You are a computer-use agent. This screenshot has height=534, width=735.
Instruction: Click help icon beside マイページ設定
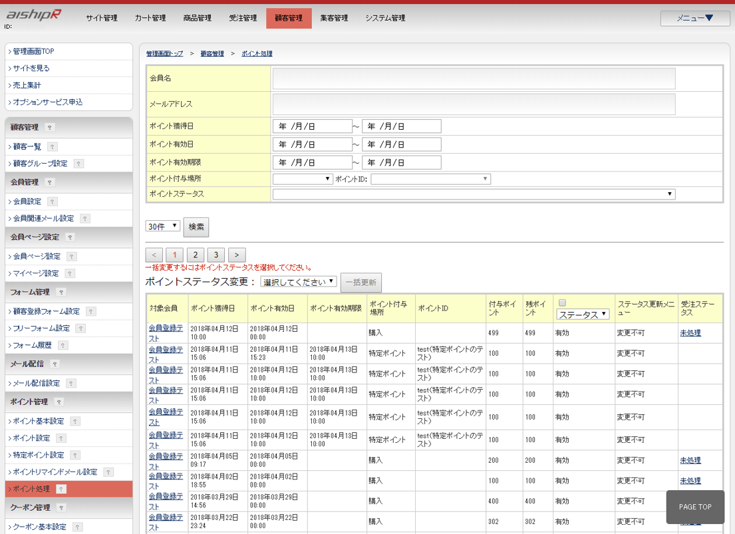70,273
